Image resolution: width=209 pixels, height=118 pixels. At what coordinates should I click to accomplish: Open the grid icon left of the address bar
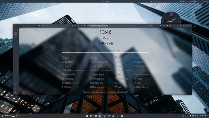click(x=85, y=26)
